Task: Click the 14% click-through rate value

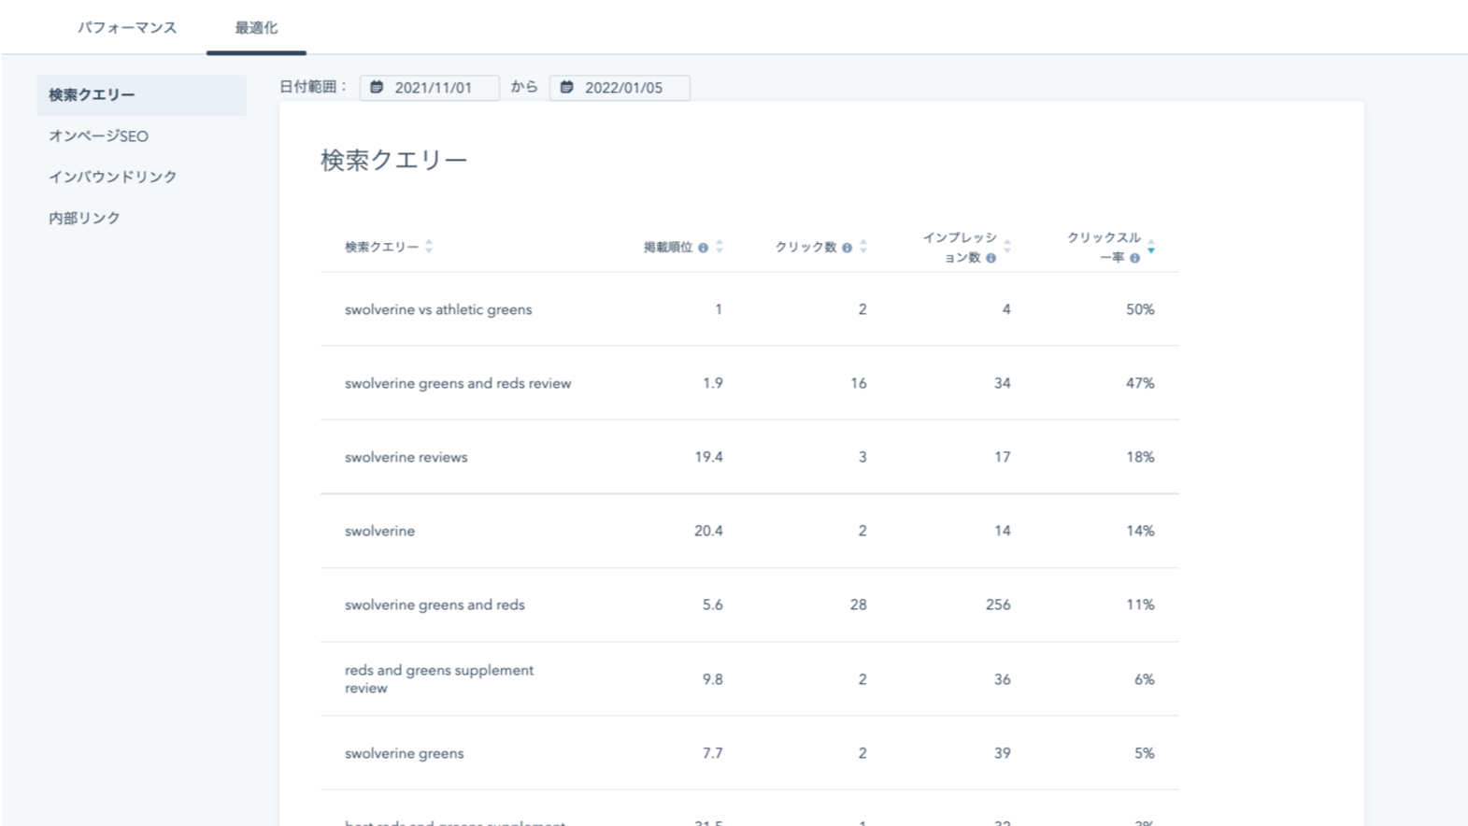Action: tap(1140, 531)
